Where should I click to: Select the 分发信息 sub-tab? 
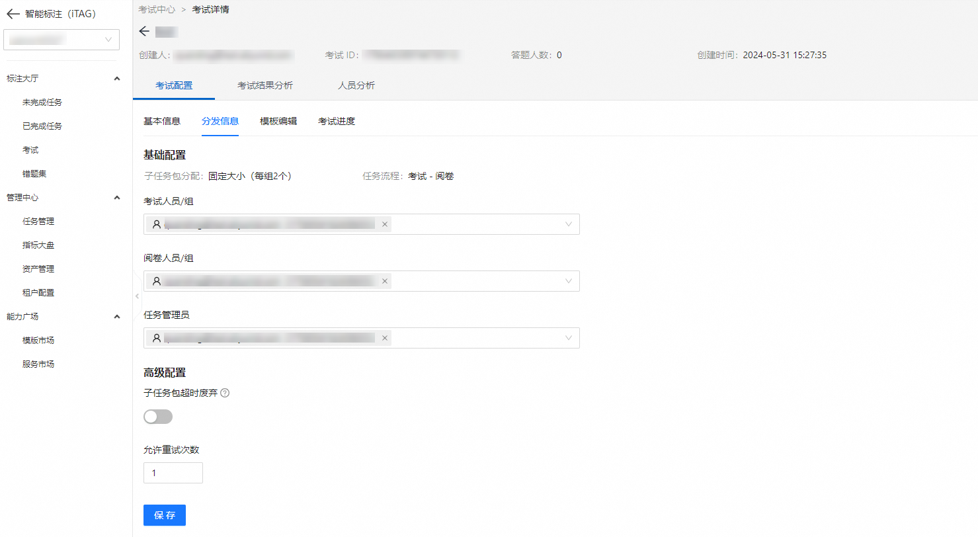(220, 121)
